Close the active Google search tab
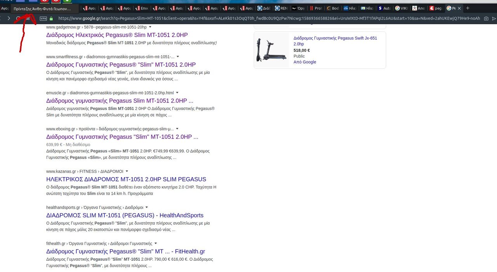This screenshot has width=497, height=272. tap(459, 8)
